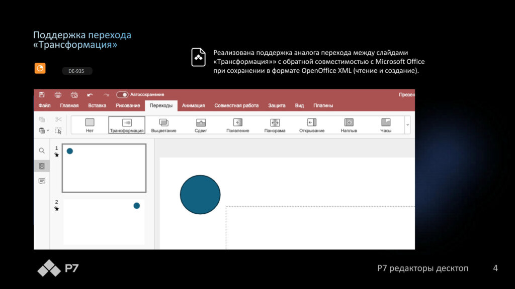Choose the Нет transition
This screenshot has width=515, height=289.
point(90,125)
